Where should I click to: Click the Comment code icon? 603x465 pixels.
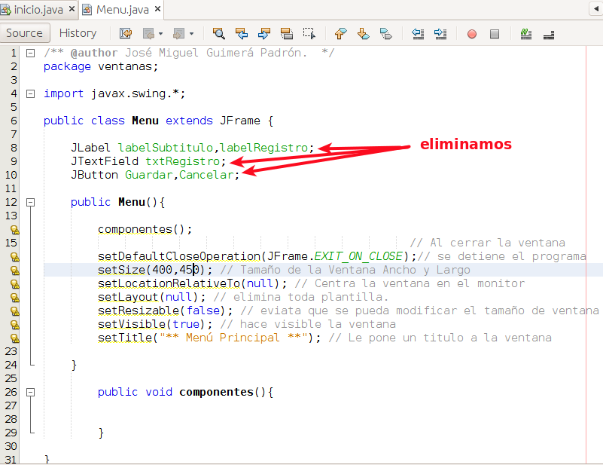(x=525, y=34)
